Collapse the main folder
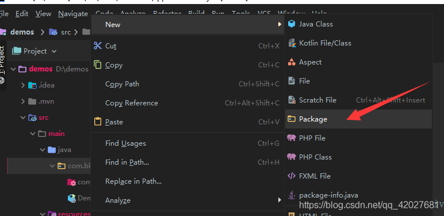 tap(33, 134)
